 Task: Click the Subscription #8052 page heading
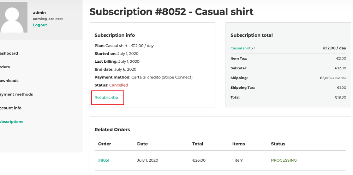(x=171, y=12)
